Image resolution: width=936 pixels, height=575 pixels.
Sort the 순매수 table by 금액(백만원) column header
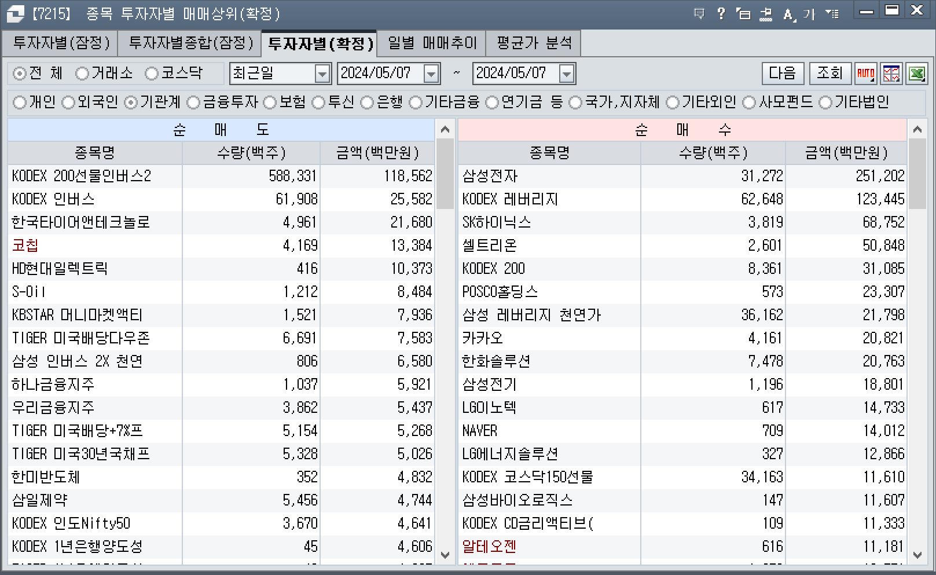[846, 153]
